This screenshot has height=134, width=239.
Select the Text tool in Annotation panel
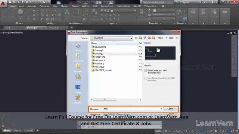click(x=67, y=12)
